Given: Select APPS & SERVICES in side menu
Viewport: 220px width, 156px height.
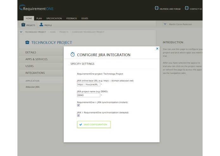Looking at the screenshot, I should pos(41,59).
